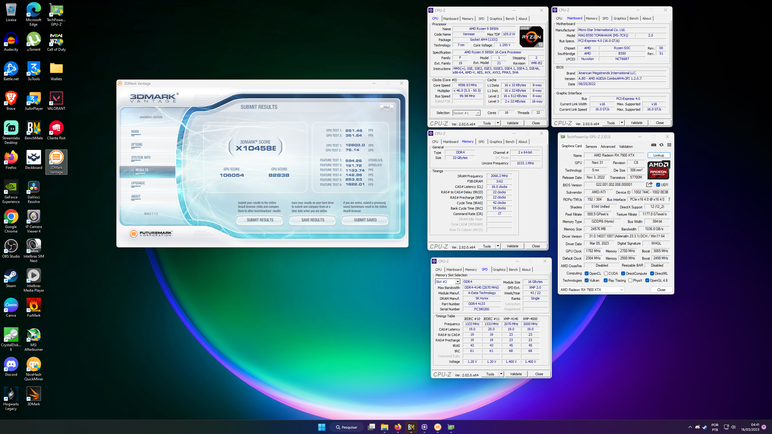Select the BenchMate desktop icon
Screen dimensions: 772x434
pos(33,131)
